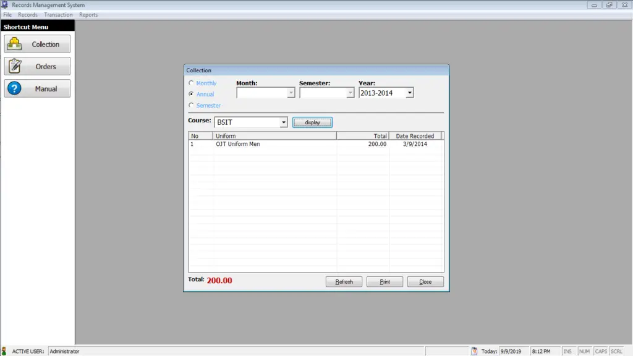Click the active user icon in status bar
This screenshot has height=356, width=633.
[5, 350]
